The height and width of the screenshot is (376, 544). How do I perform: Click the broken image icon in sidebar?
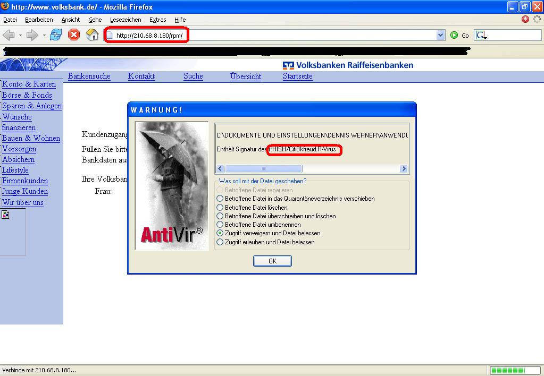[5, 215]
